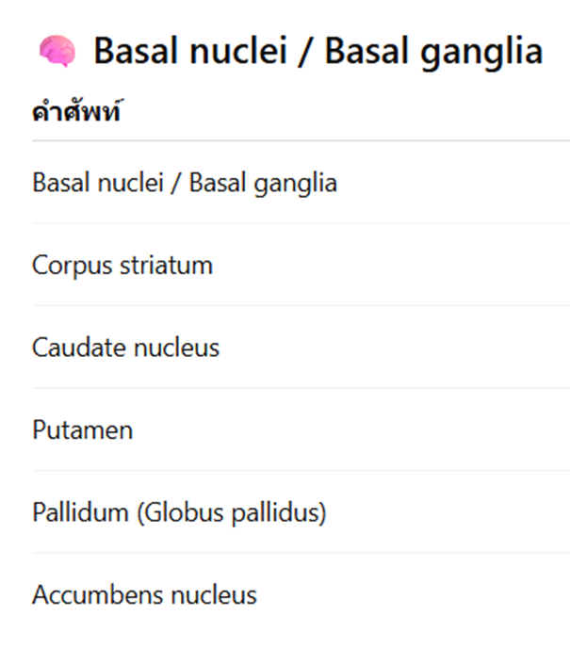Select the Corpus striatum row
This screenshot has height=648, width=570.
[122, 266]
